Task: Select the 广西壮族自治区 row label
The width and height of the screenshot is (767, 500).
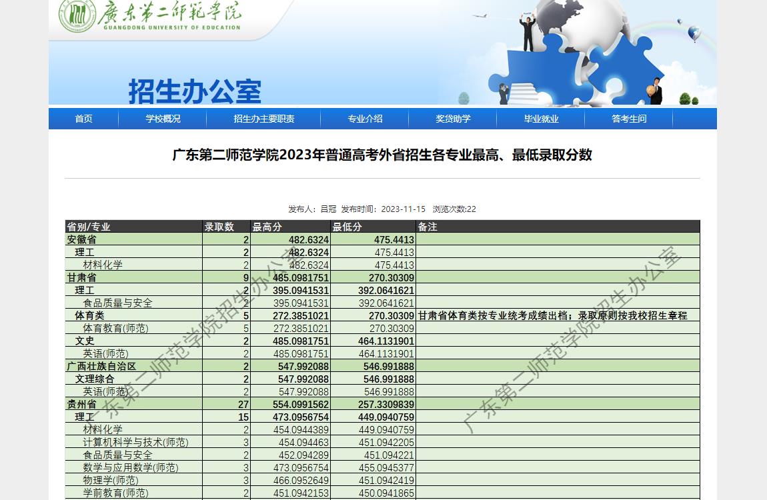Action: click(101, 367)
